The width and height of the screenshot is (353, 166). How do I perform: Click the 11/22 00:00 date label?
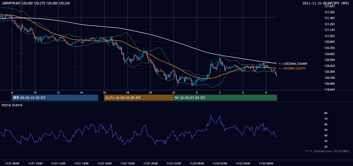click(x=197, y=164)
